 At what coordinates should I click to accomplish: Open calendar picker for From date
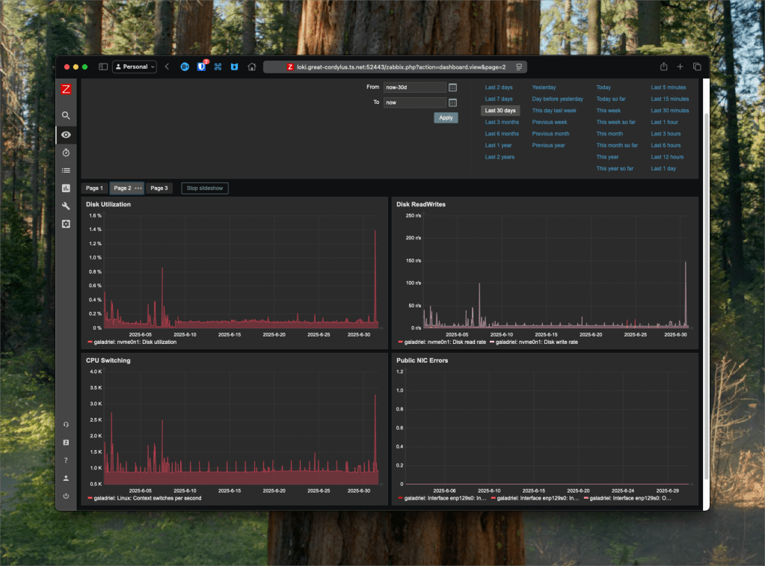(452, 87)
